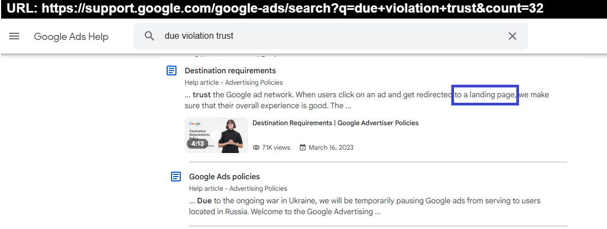The width and height of the screenshot is (607, 229).
Task: Click the document icon beside Destination requirements
Action: click(x=172, y=71)
